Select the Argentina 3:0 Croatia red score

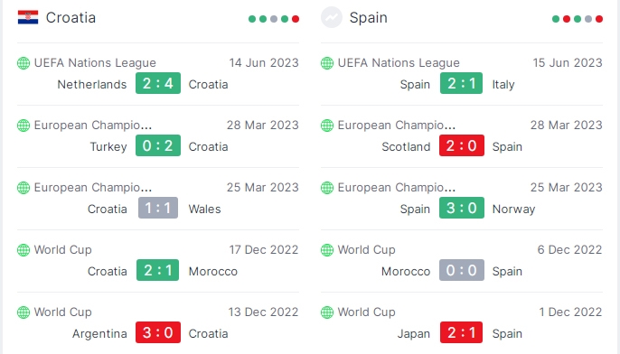pos(158,332)
